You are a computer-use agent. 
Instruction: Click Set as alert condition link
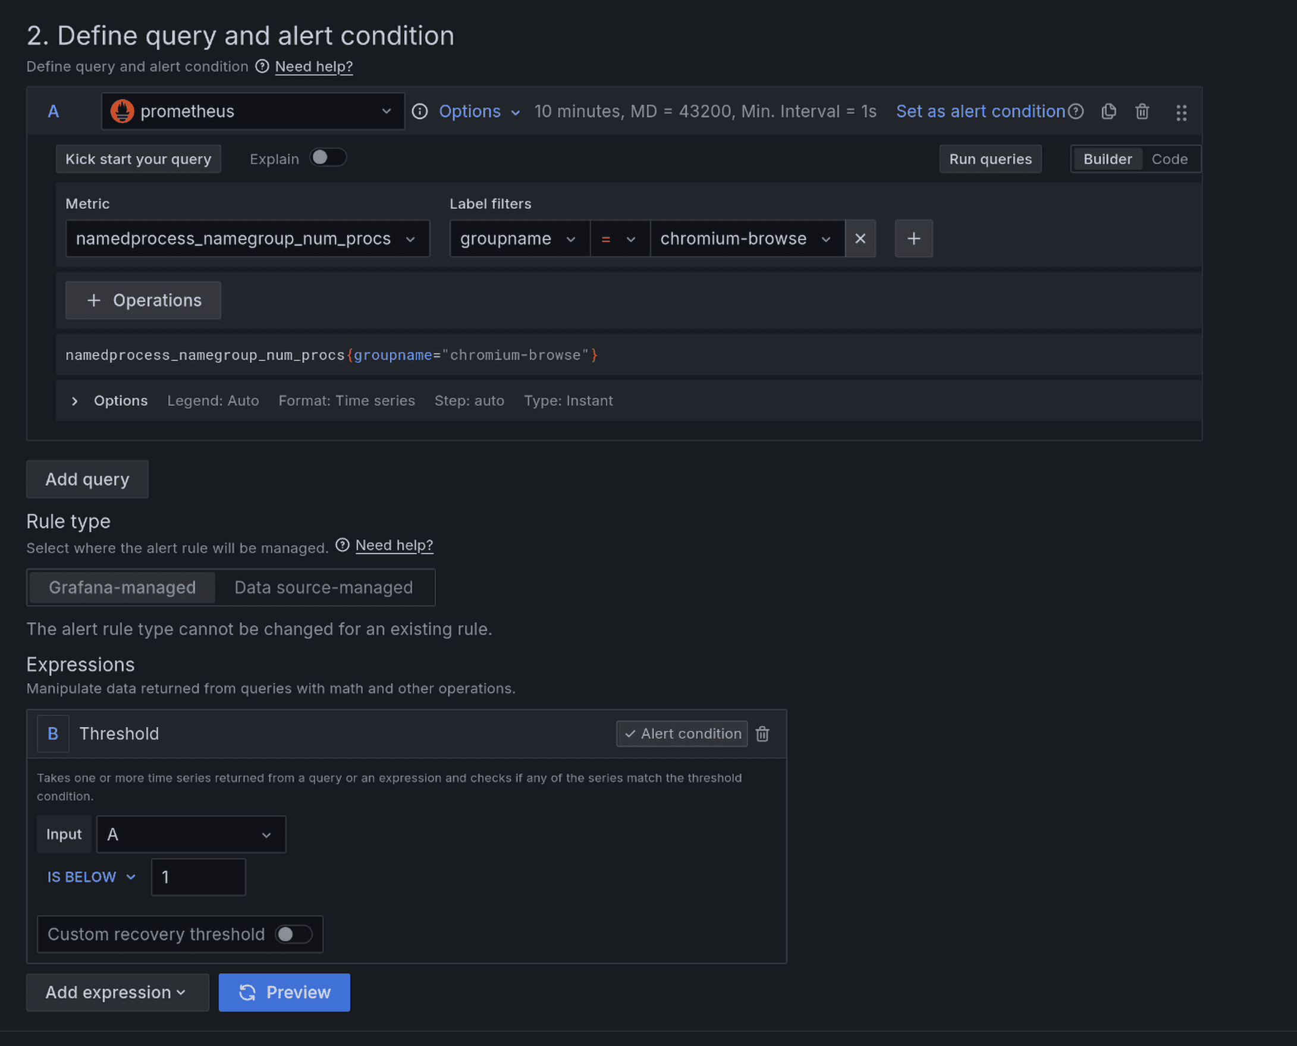tap(980, 111)
